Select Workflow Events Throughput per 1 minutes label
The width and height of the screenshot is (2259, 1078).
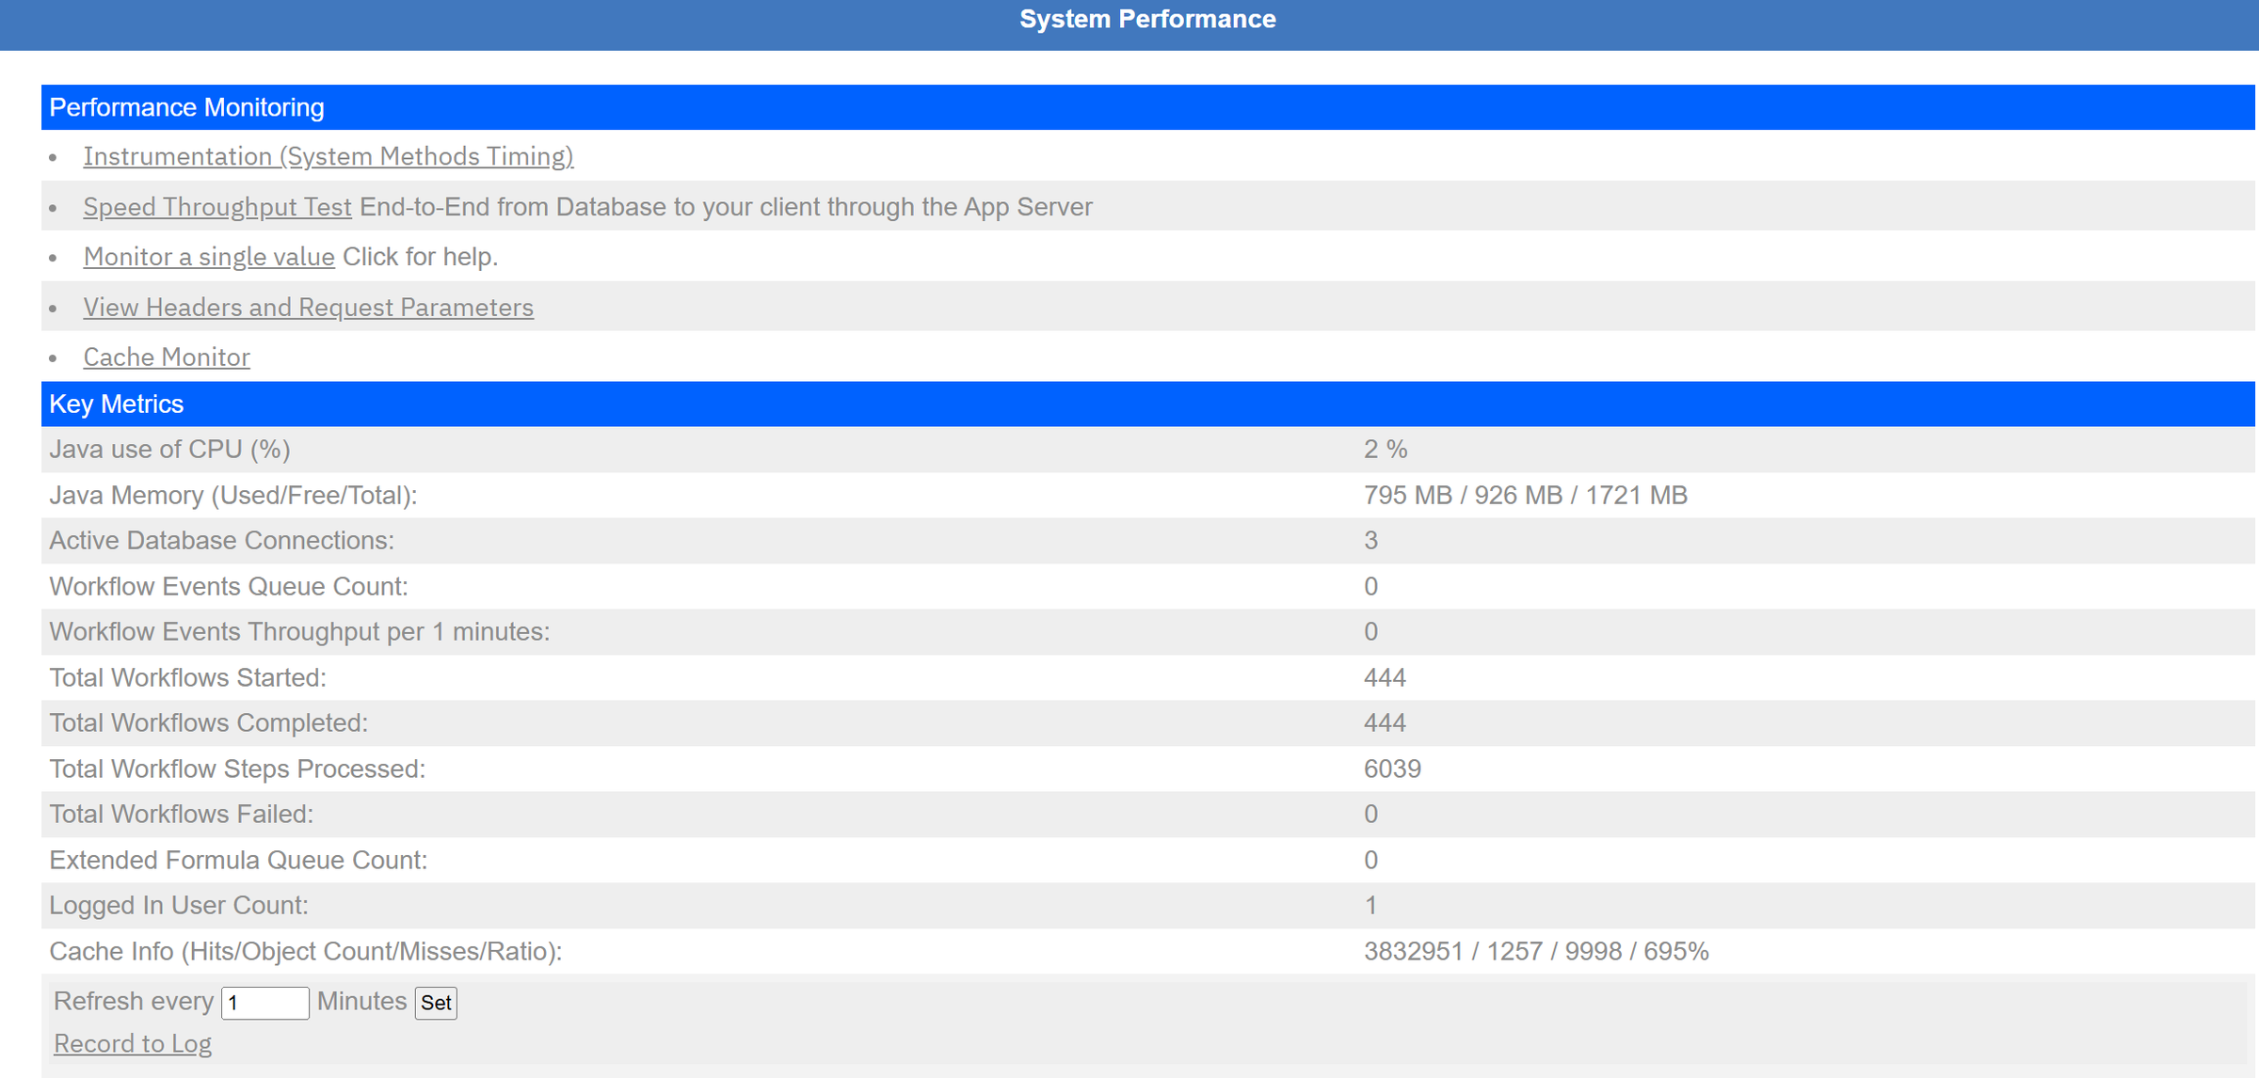tap(299, 632)
